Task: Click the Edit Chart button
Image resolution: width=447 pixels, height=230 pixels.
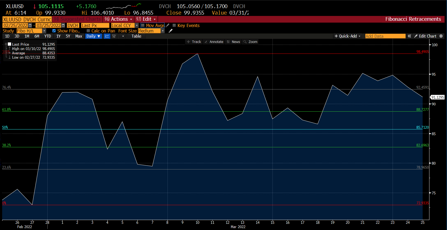Action: [x=425, y=36]
